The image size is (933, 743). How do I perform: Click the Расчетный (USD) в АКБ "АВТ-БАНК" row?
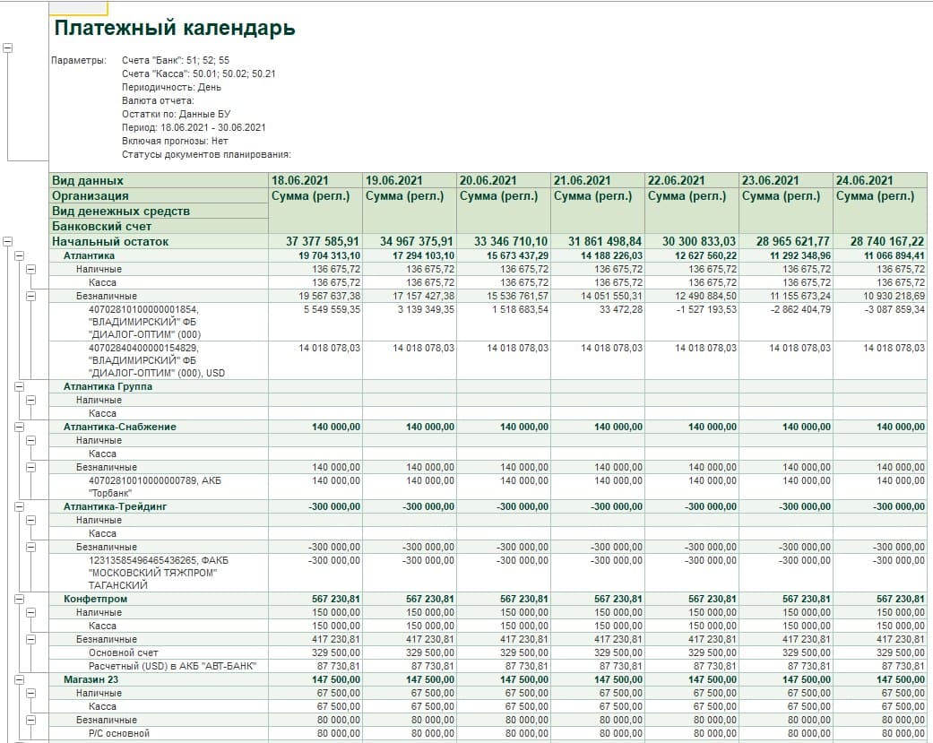(x=172, y=666)
